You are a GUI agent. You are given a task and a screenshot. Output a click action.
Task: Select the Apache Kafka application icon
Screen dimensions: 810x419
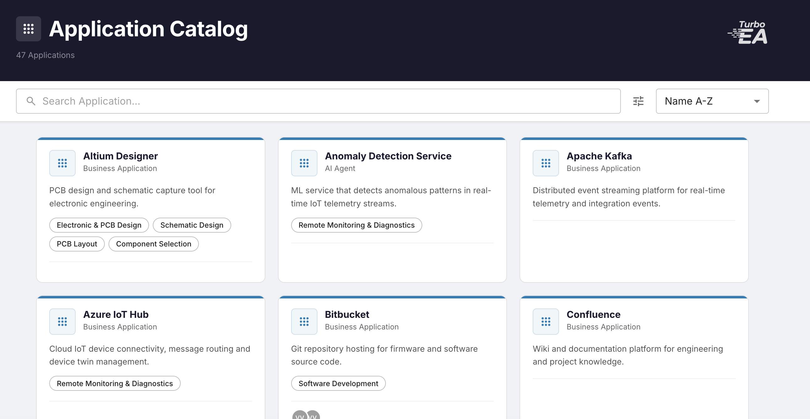click(546, 163)
